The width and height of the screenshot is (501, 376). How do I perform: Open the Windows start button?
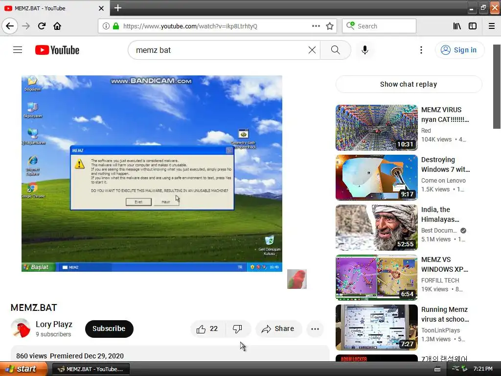tap(23, 369)
